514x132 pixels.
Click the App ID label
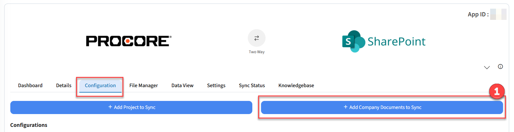click(x=478, y=14)
